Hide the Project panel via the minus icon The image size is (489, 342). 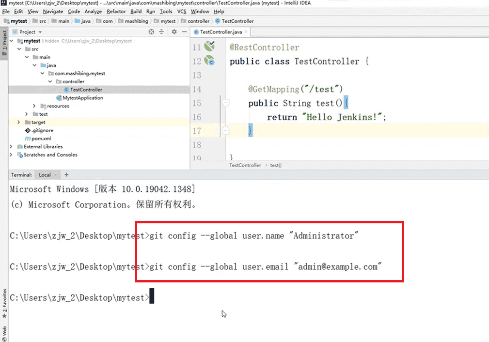[x=184, y=31]
